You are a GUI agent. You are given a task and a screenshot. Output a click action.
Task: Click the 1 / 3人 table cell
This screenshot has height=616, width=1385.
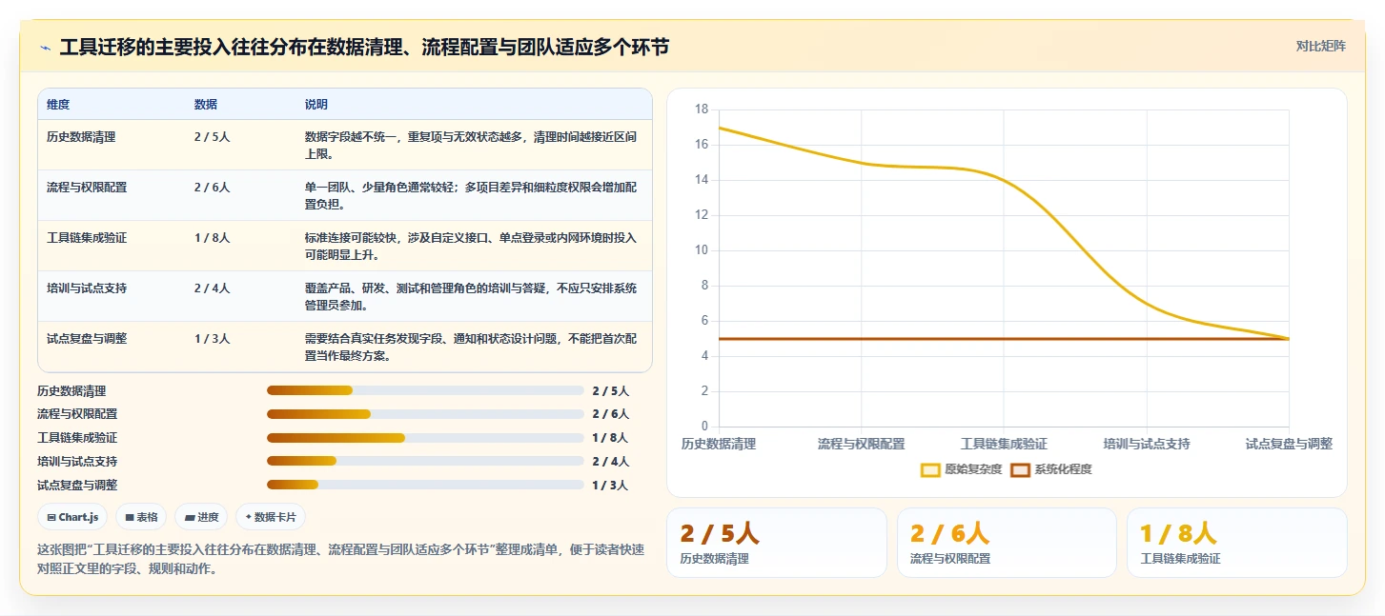[x=212, y=339]
